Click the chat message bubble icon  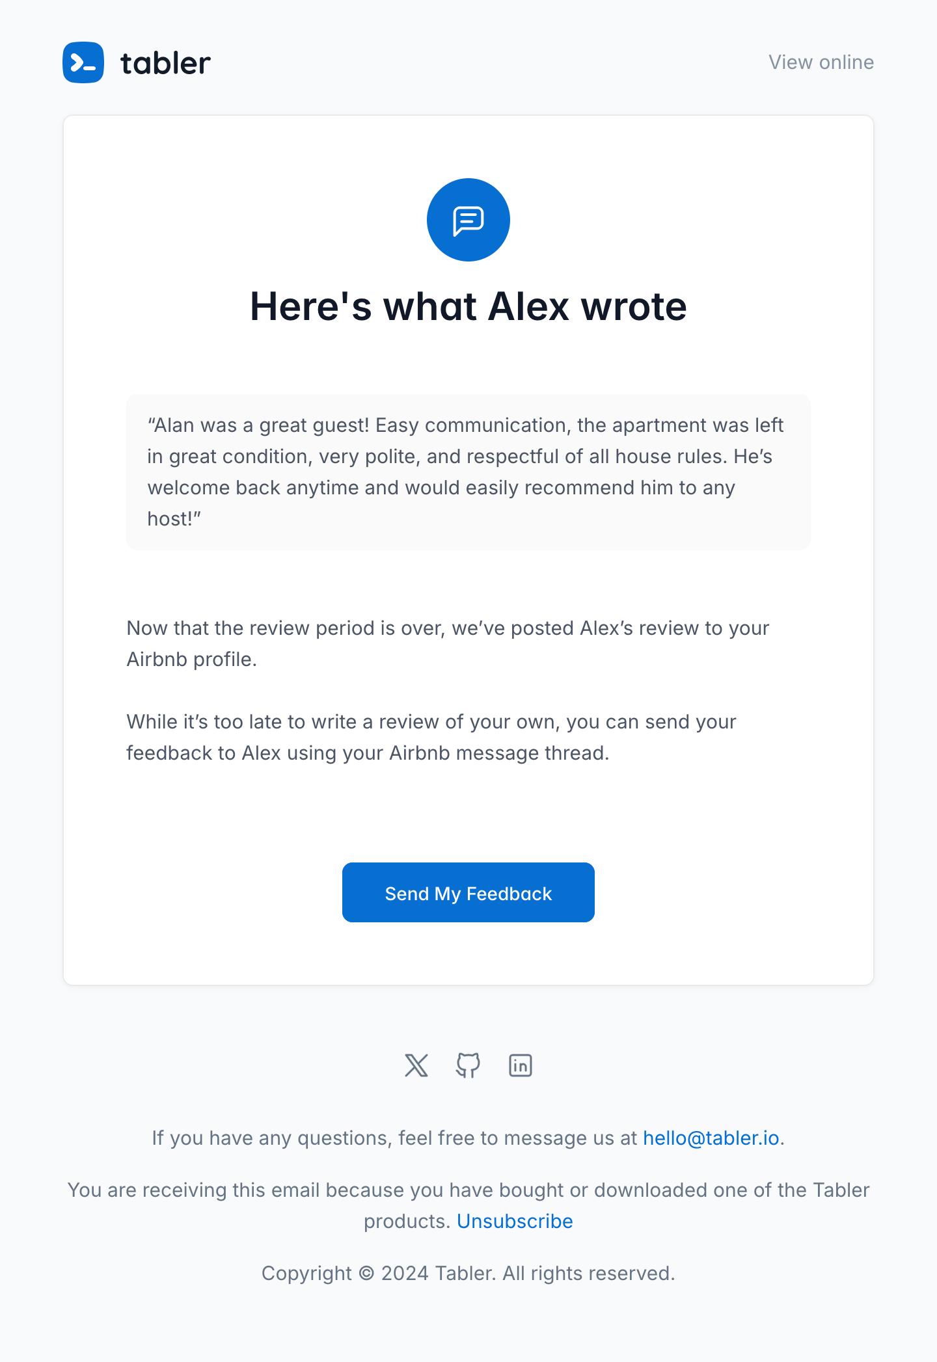coord(468,220)
